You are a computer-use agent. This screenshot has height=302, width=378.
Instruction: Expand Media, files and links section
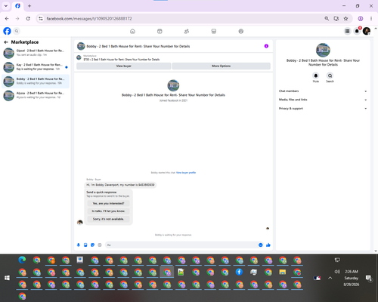click(323, 100)
